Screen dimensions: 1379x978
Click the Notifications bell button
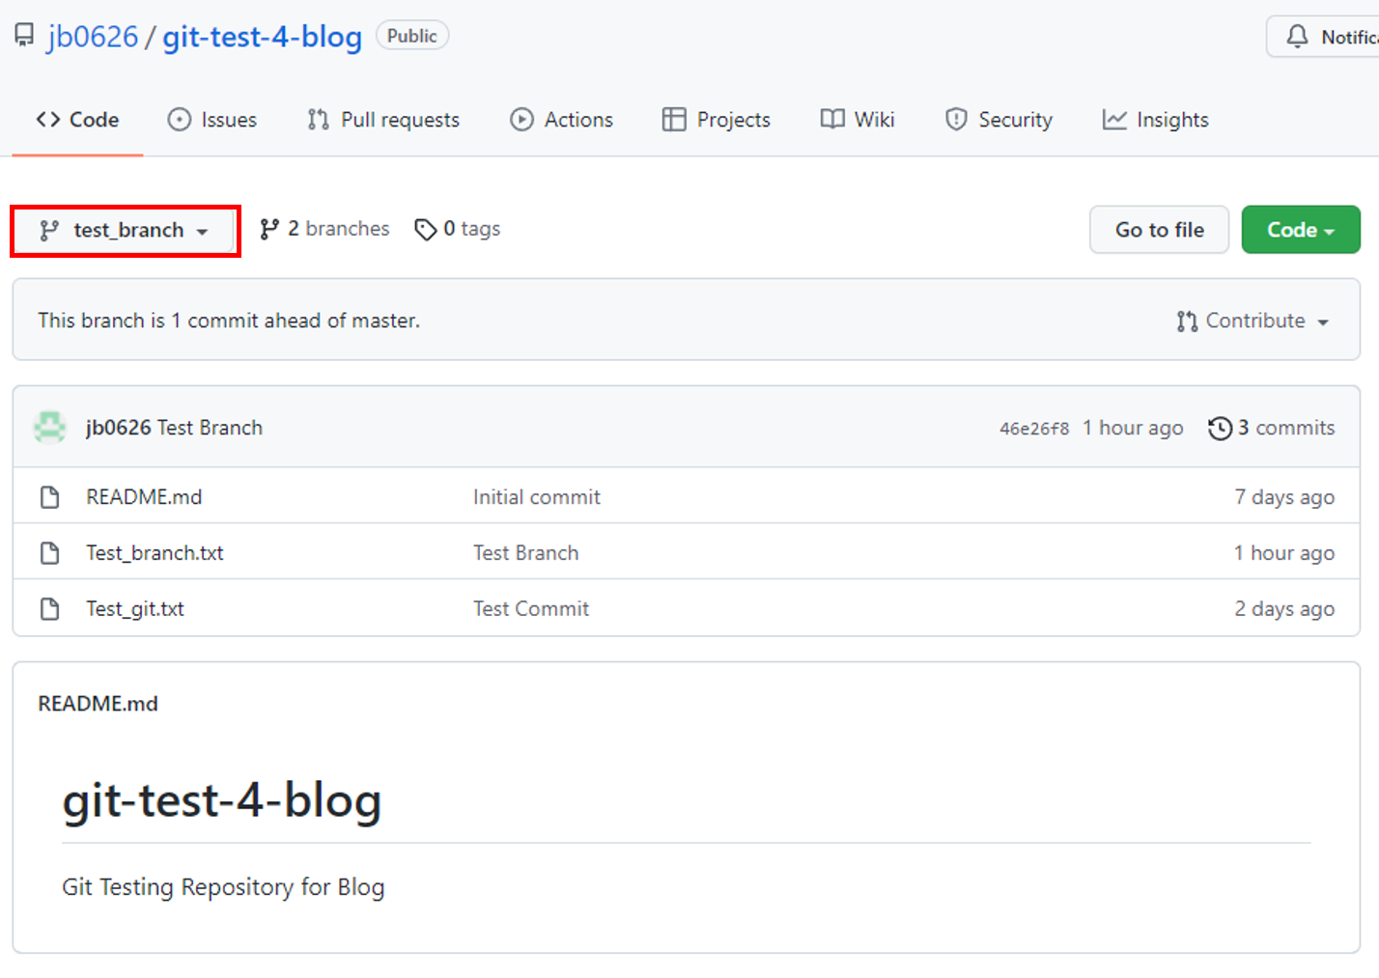1323,37
